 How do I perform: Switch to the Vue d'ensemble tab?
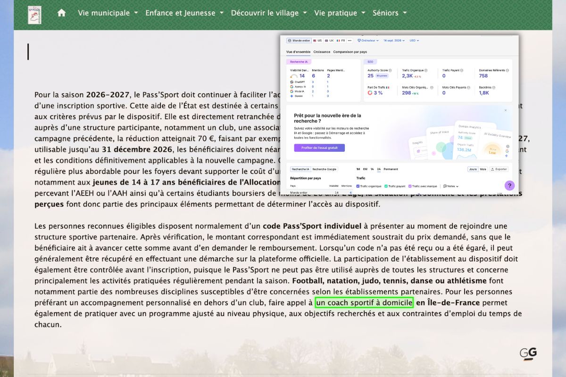click(298, 52)
